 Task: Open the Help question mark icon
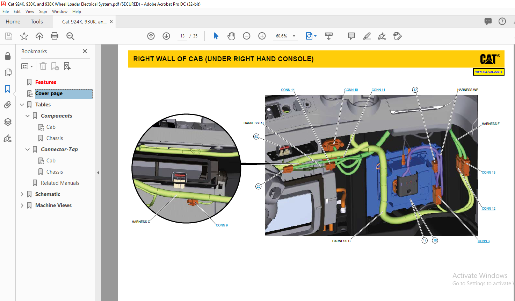[x=502, y=21]
